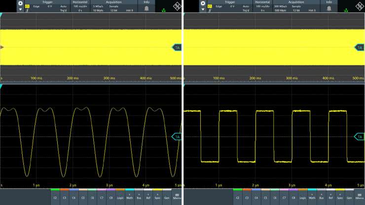Add Spectrum via Spec button on right screen
Viewport: 365px width, 205px height.
click(340, 197)
